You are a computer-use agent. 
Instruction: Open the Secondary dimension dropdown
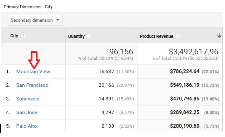(x=35, y=20)
